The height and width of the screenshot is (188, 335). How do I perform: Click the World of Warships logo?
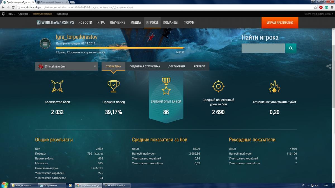pyautogui.click(x=55, y=23)
